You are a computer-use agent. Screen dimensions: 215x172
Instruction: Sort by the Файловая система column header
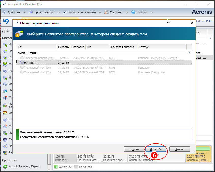pos(124,47)
